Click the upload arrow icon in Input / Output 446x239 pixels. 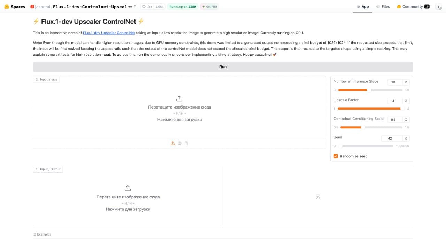[128, 188]
